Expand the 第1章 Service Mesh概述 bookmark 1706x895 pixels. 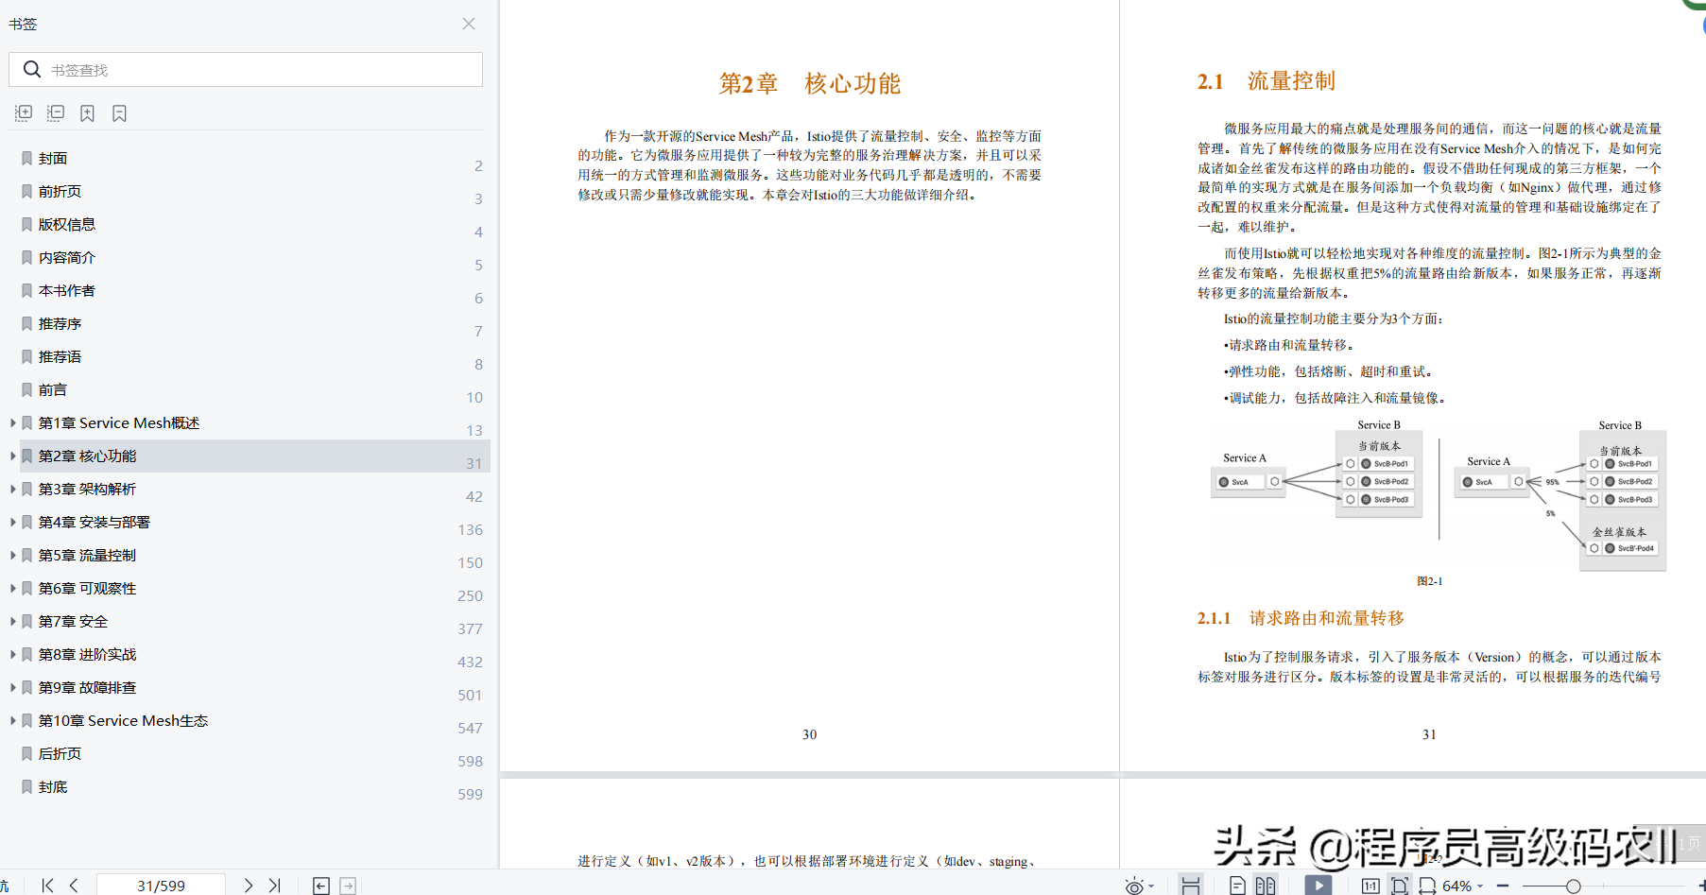12,422
